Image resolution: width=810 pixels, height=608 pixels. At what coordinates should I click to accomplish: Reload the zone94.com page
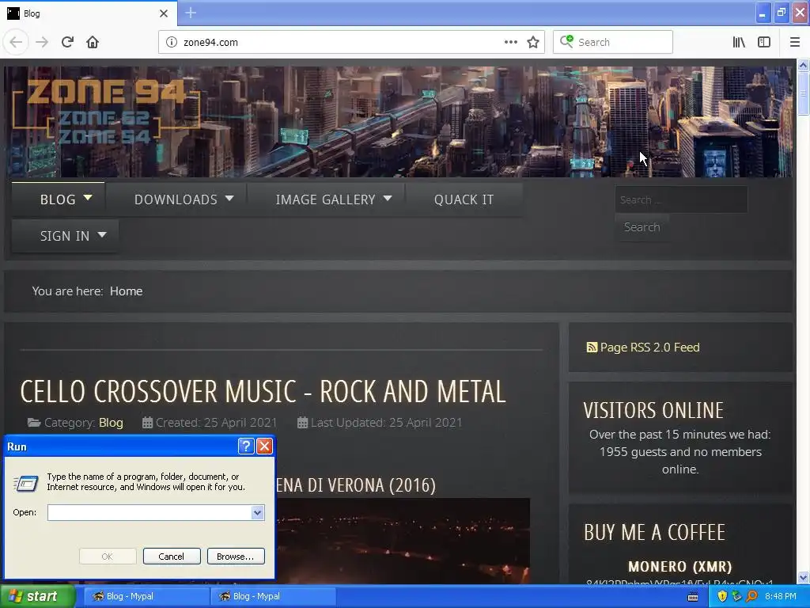(x=67, y=42)
